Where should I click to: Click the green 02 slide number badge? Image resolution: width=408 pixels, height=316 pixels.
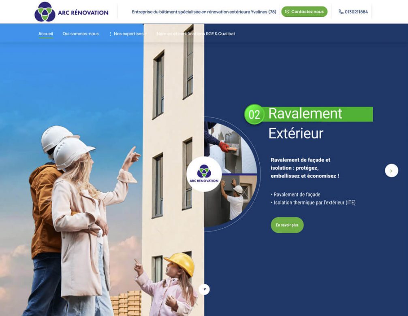[254, 115]
